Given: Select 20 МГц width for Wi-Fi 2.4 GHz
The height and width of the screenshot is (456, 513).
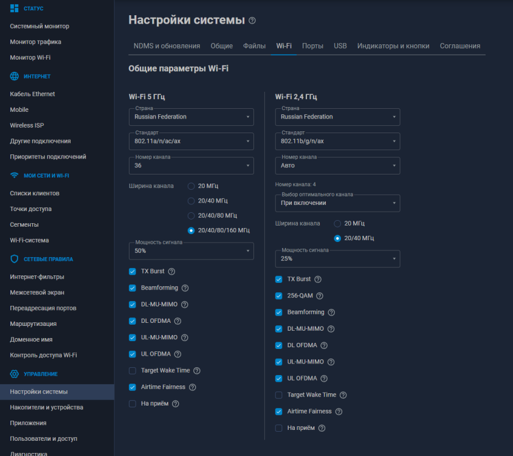Looking at the screenshot, I should coord(338,224).
